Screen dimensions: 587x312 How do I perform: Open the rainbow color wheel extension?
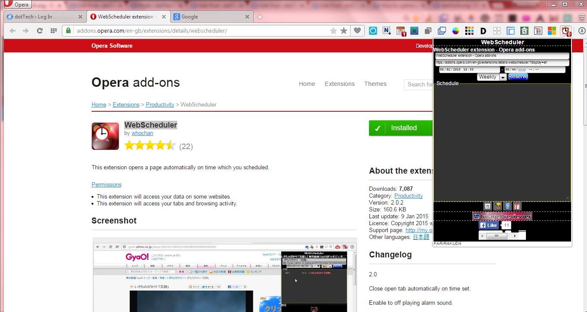coord(455,31)
